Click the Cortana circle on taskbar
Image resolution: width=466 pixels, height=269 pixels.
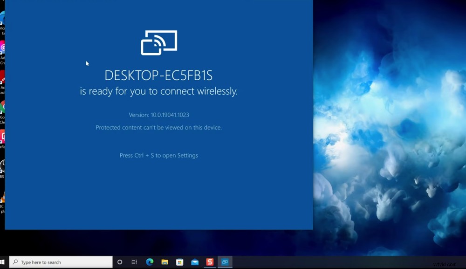120,262
